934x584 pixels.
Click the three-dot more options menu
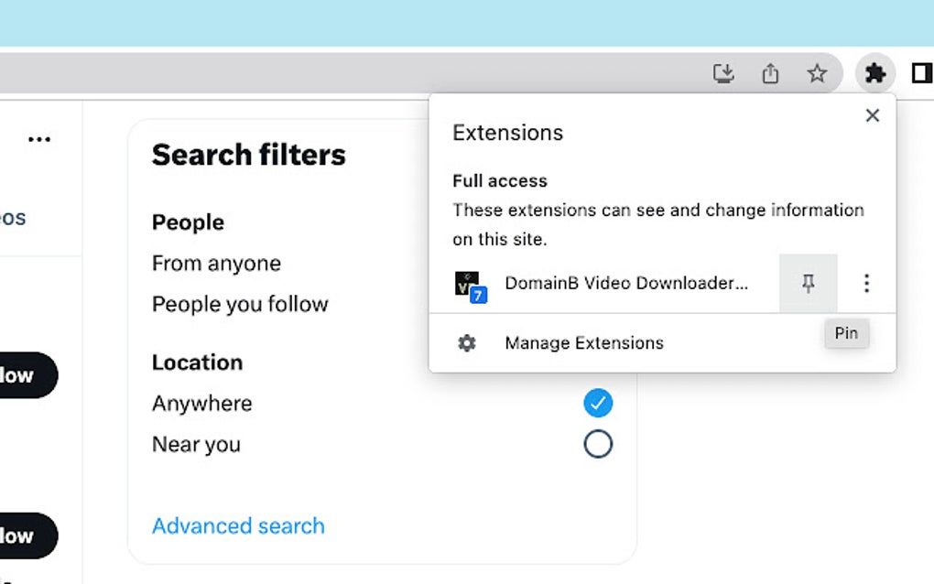click(39, 139)
